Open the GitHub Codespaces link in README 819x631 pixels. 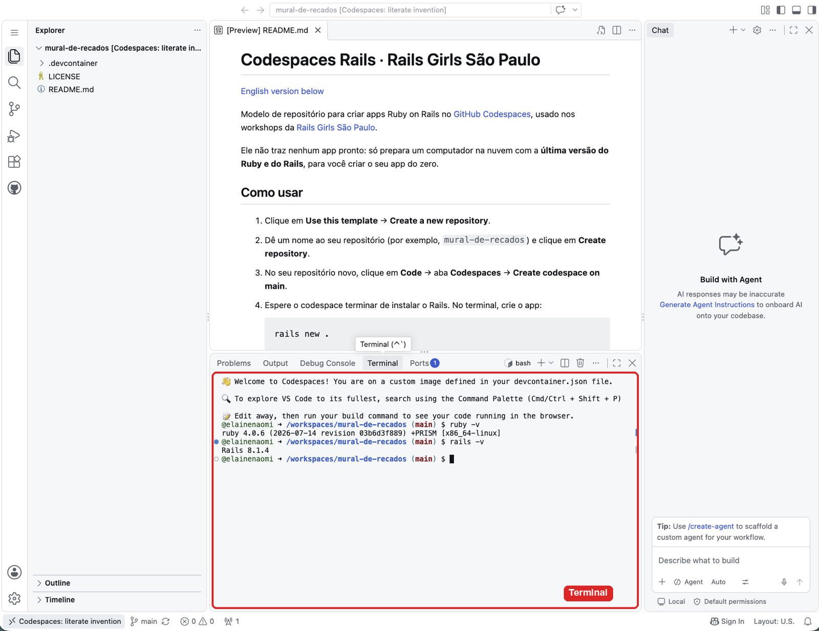point(492,114)
